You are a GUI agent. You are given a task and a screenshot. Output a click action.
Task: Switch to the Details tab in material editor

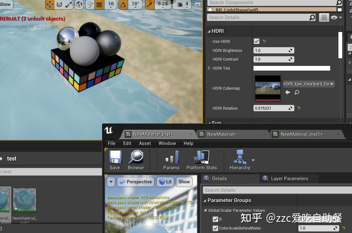[230, 179]
